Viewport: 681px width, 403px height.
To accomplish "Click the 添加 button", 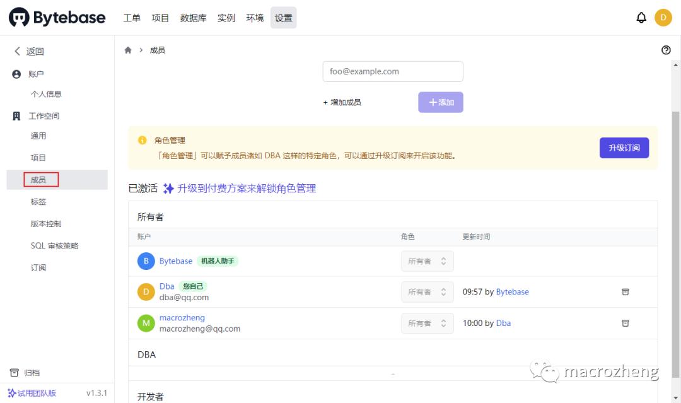I will click(441, 102).
